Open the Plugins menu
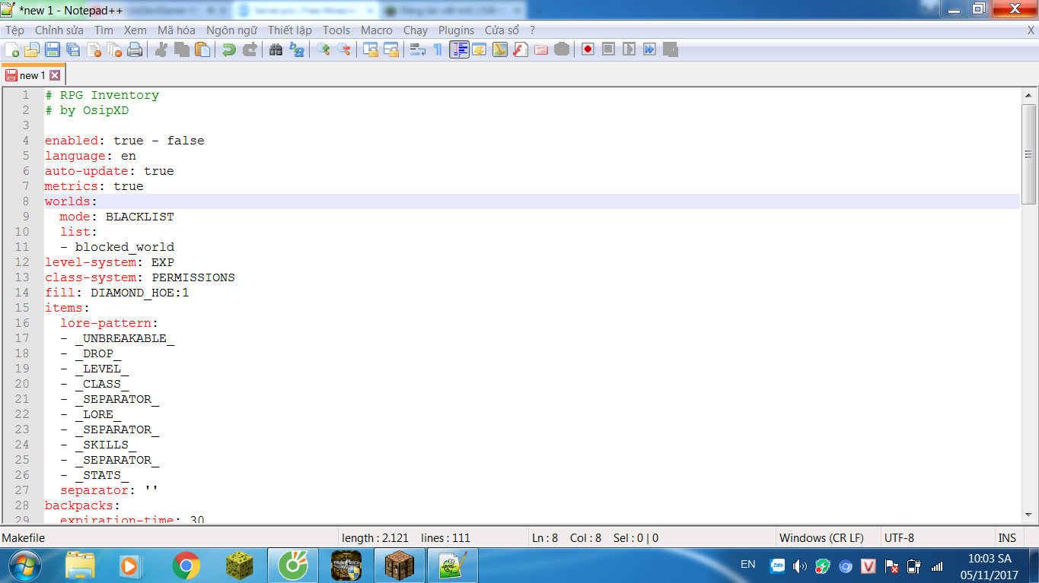The height and width of the screenshot is (583, 1039). 456,30
